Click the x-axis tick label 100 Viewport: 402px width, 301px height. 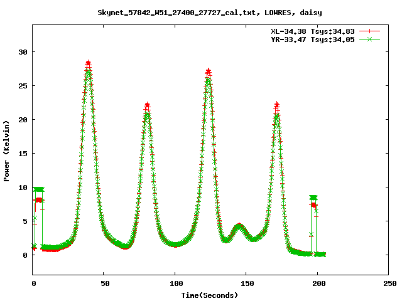(176, 283)
